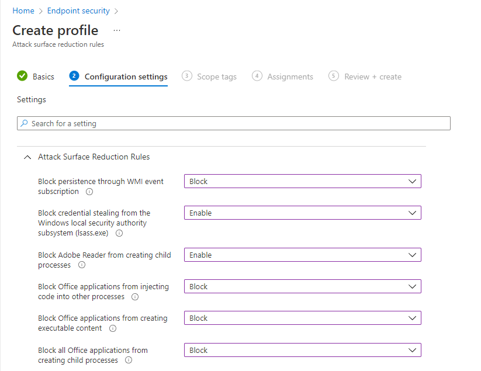Click into the Search for a setting field
The width and height of the screenshot is (481, 371).
(234, 123)
